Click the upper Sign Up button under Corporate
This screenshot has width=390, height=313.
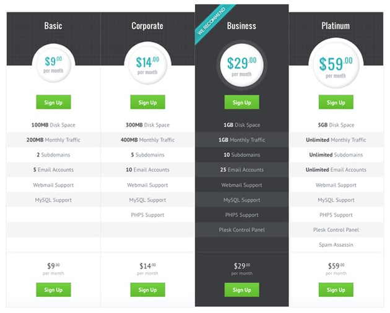pyautogui.click(x=147, y=102)
